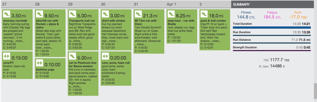Click the Total Duration progress bar
The width and height of the screenshot is (317, 102).
(x=272, y=28)
